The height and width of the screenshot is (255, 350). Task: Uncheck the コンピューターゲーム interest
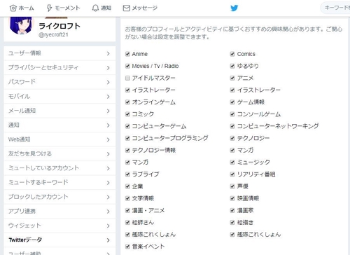point(127,126)
